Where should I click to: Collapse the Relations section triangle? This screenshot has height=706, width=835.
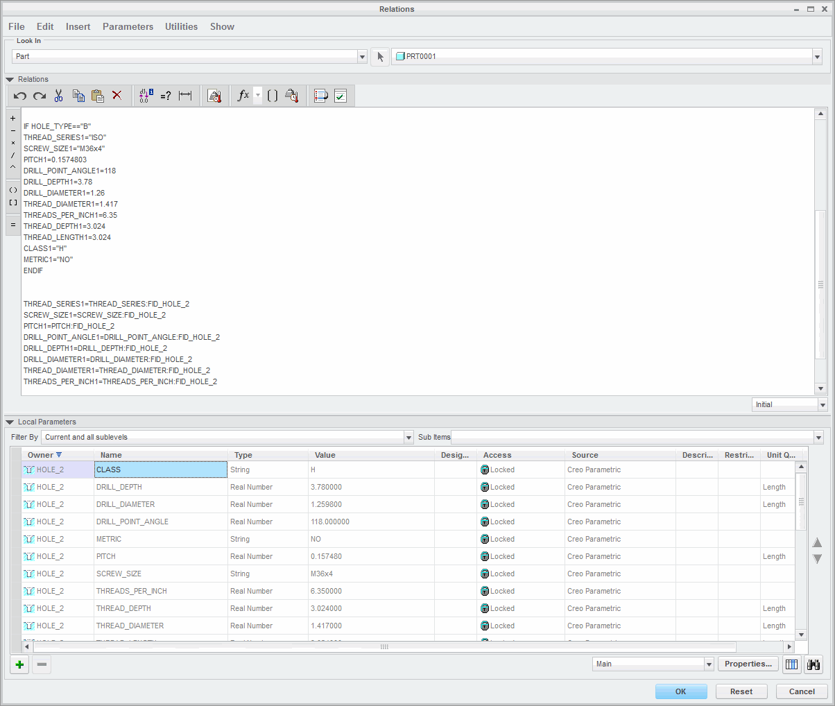pyautogui.click(x=10, y=79)
